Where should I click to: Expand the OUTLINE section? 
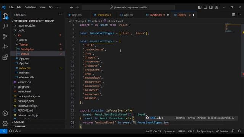pyautogui.click(x=19, y=122)
